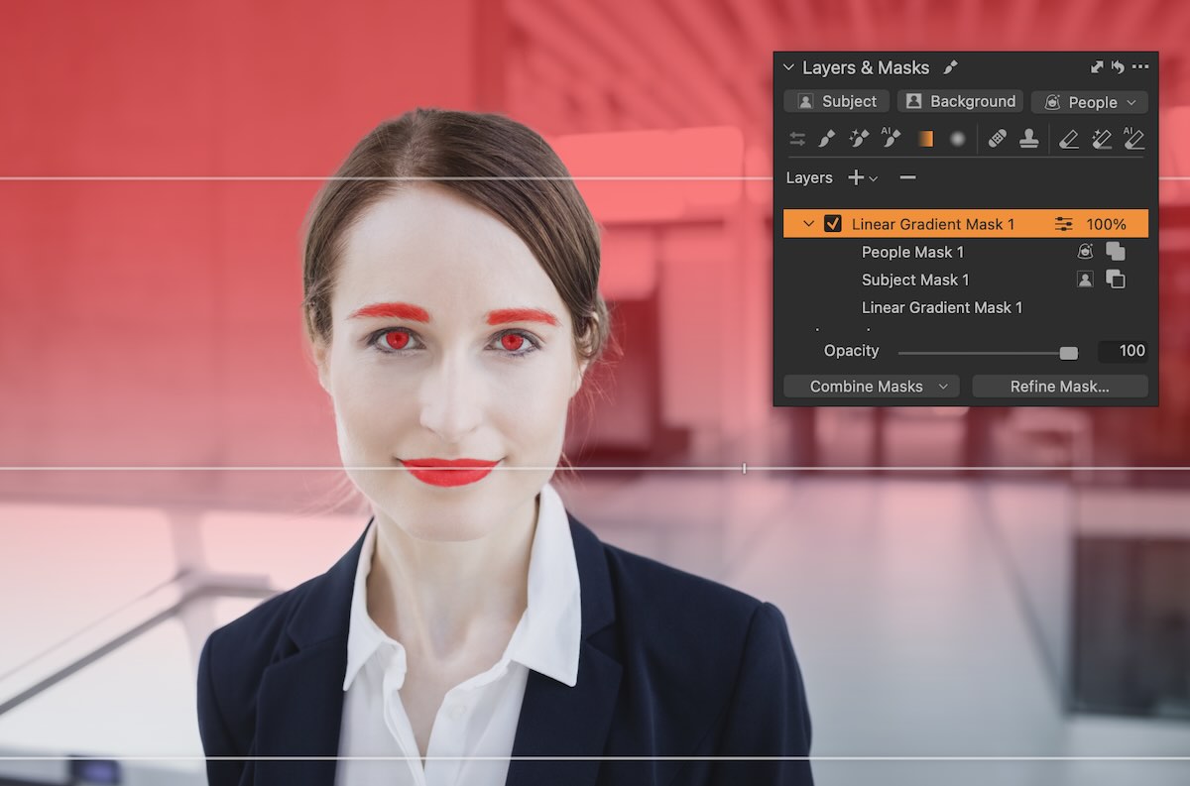Select the Erase Mask tool
The image size is (1190, 786).
click(1068, 139)
